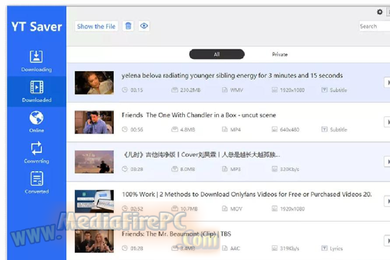Click into the Search field
The height and width of the screenshot is (260, 390).
point(374,26)
